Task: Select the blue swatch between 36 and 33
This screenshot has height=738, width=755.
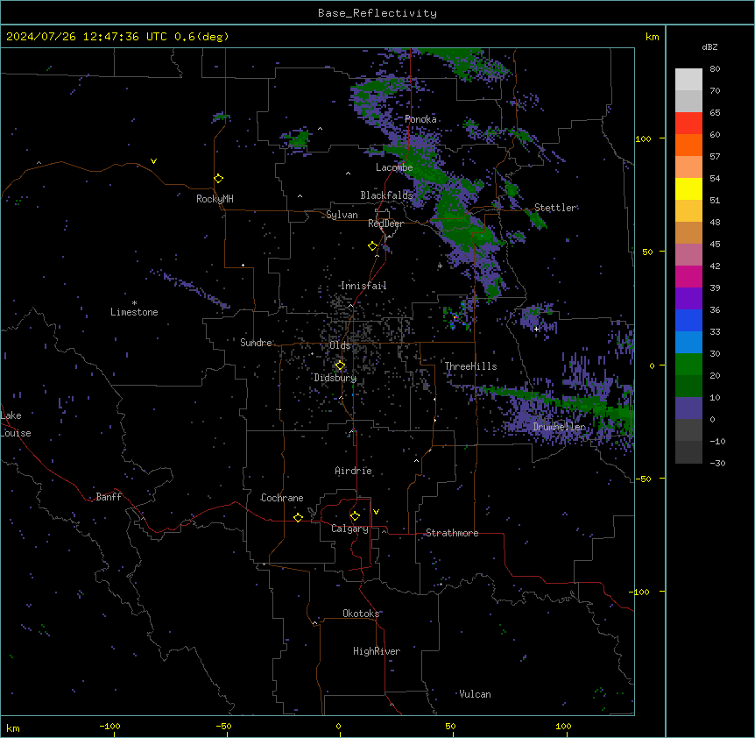Action: pyautogui.click(x=688, y=320)
